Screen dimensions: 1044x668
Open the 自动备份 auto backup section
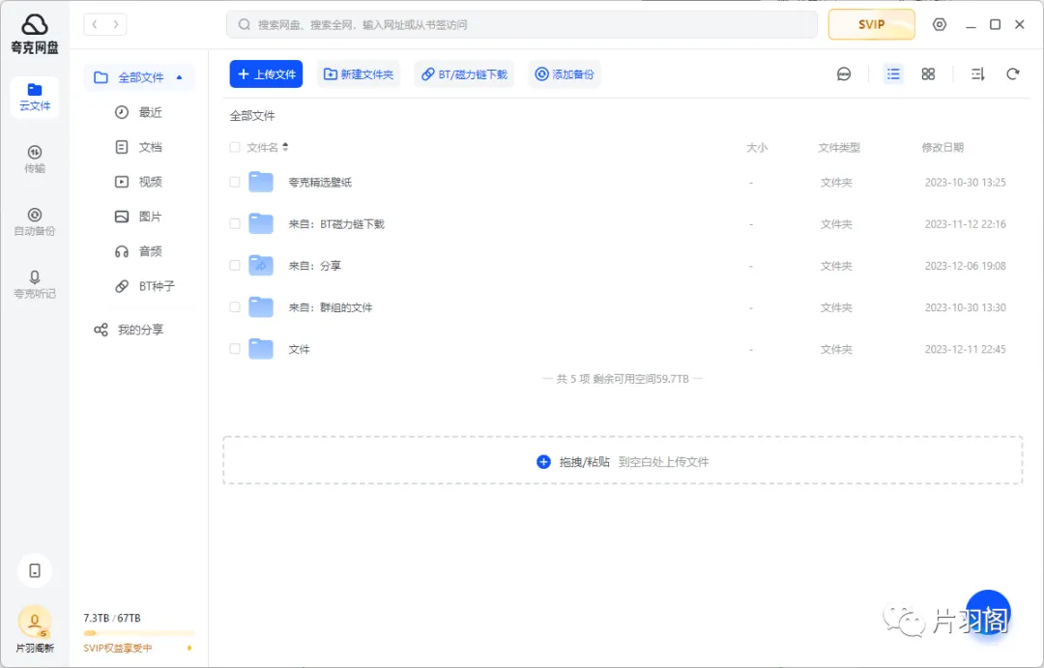tap(35, 221)
